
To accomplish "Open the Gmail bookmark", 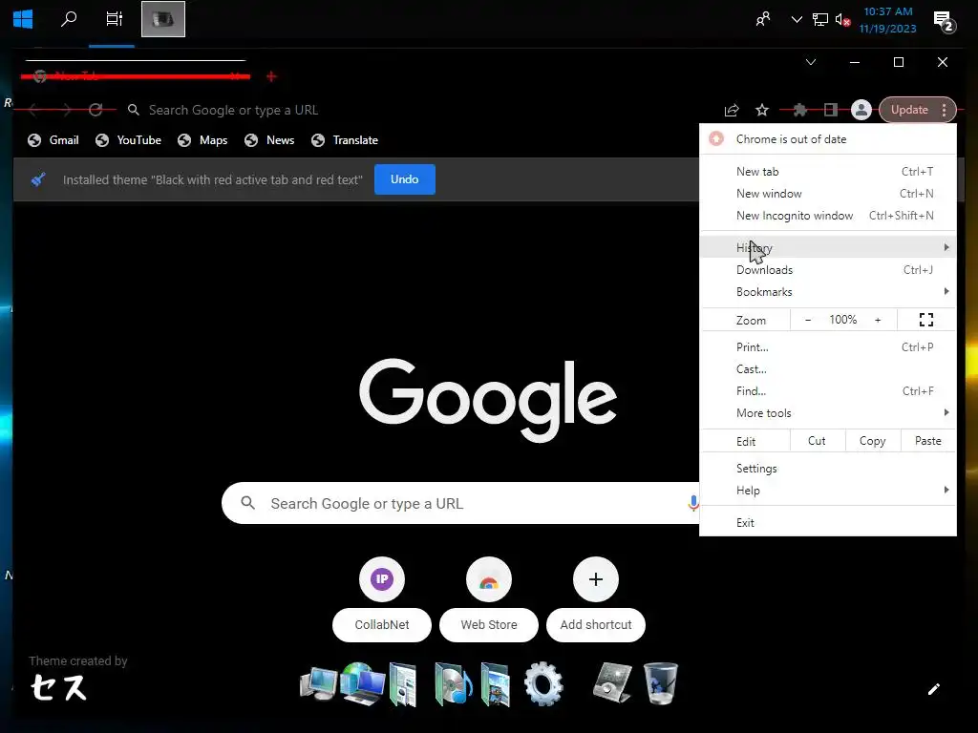I will pos(53,140).
